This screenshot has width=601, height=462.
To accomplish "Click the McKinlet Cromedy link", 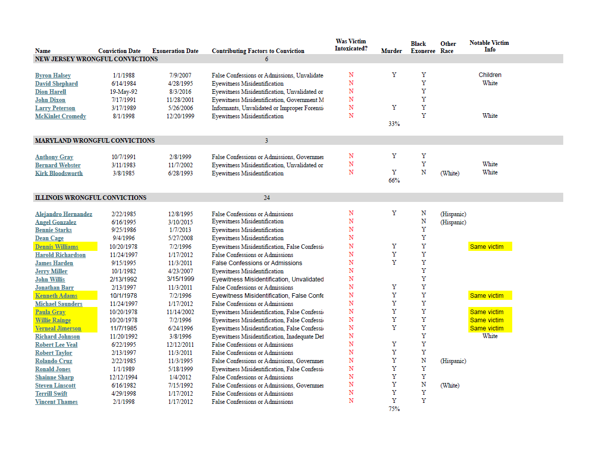I will point(61,116).
